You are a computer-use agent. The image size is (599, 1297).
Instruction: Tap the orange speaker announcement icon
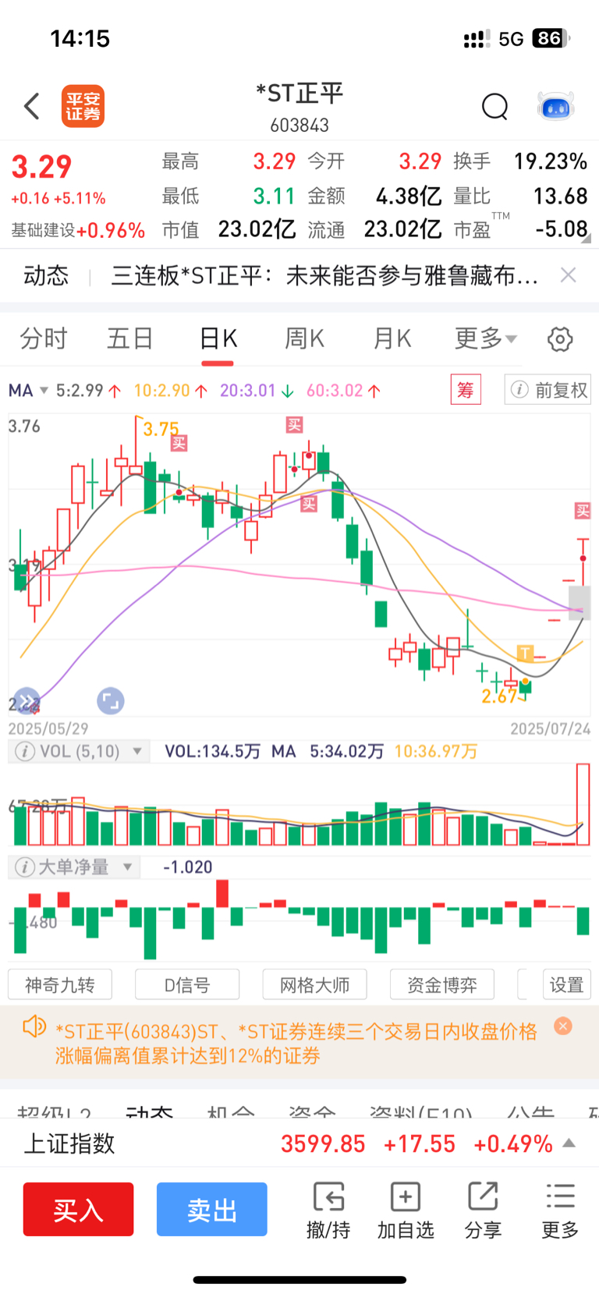34,1026
